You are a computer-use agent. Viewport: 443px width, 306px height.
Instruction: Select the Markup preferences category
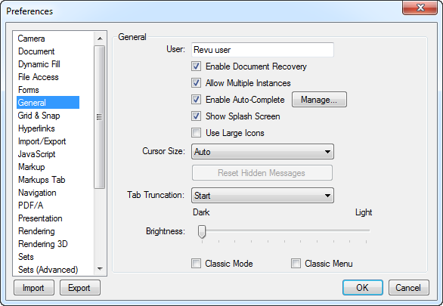(31, 167)
